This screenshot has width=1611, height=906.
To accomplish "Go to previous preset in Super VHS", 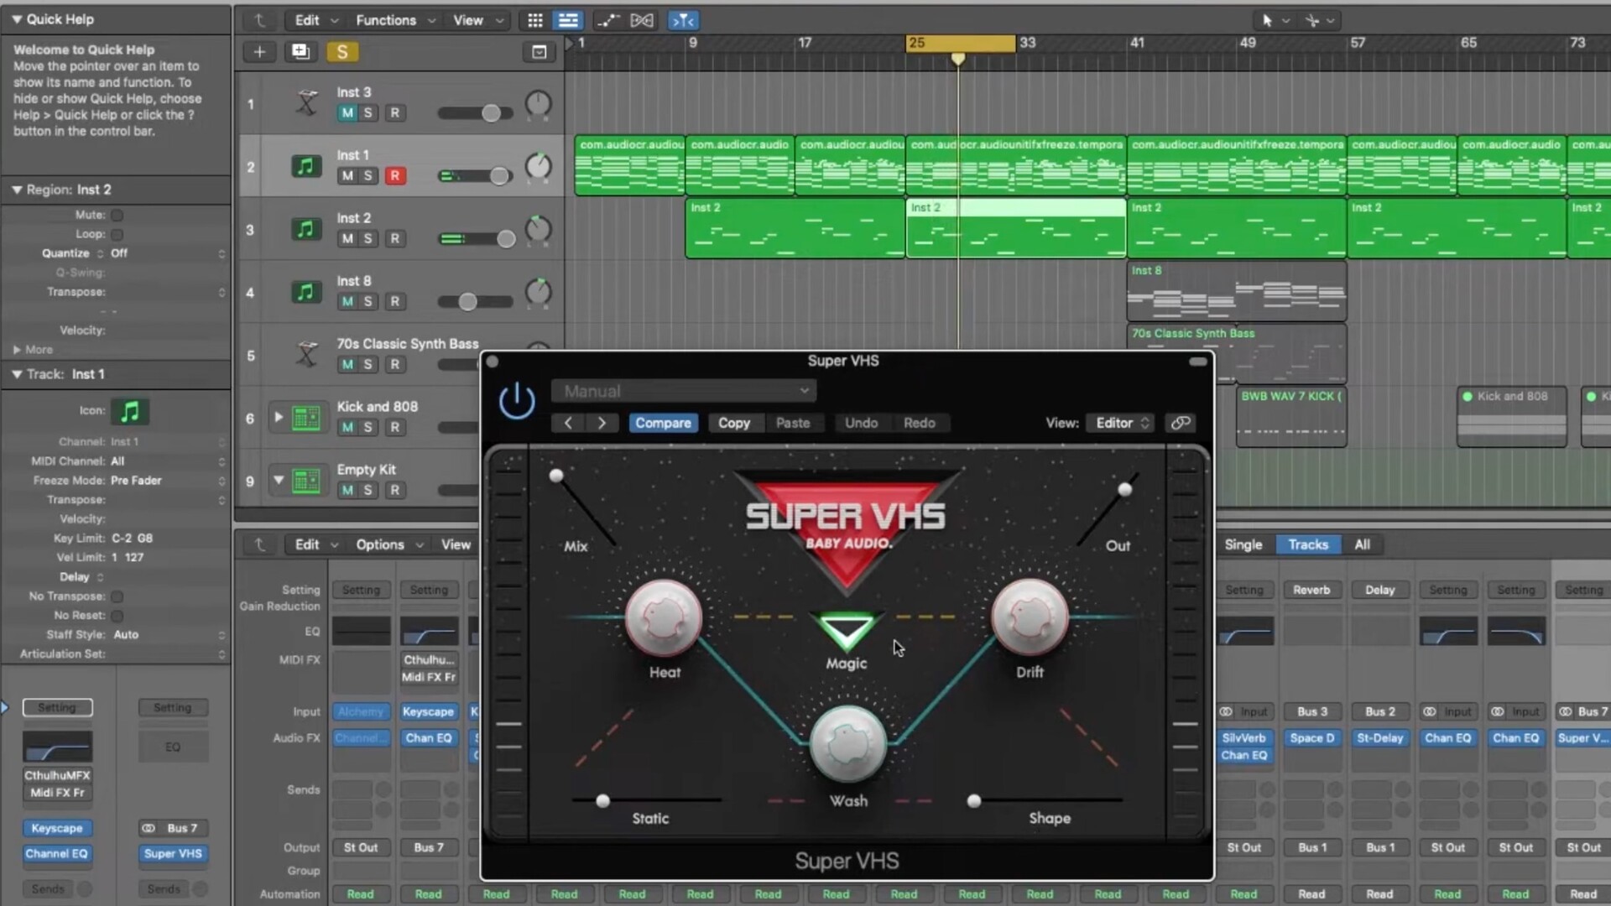I will click(568, 423).
